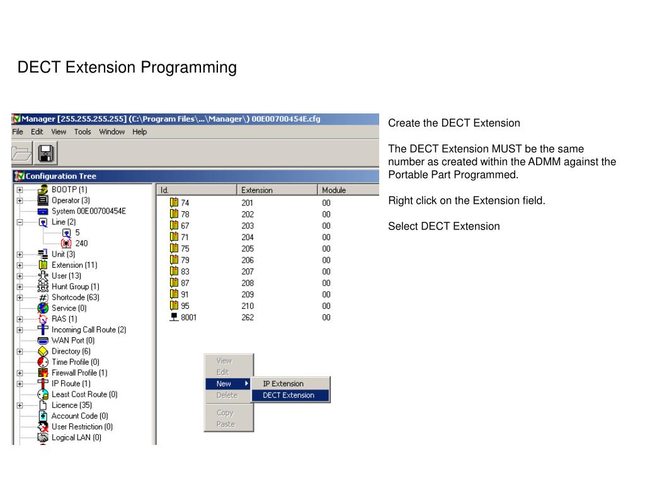Click the Shortcode hash icon
This screenshot has width=645, height=484.
point(43,297)
